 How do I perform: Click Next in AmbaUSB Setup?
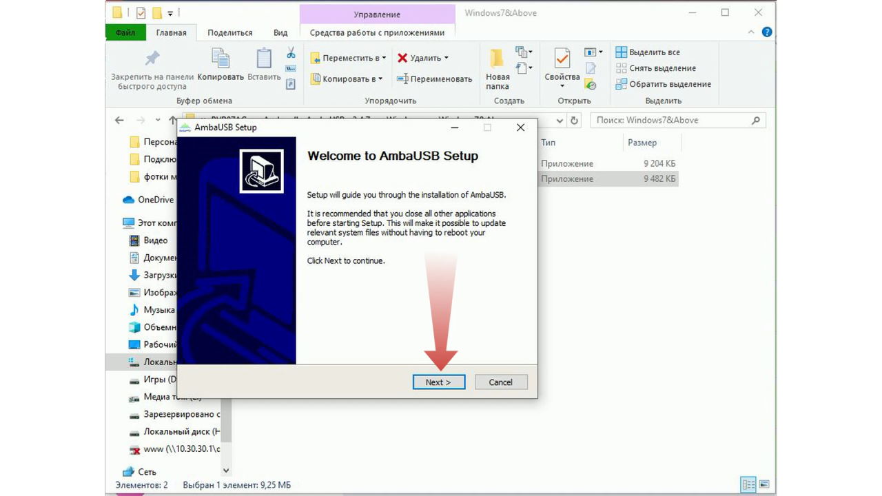click(x=439, y=382)
